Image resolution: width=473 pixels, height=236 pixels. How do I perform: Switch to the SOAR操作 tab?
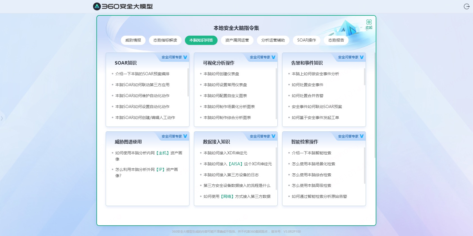click(307, 40)
